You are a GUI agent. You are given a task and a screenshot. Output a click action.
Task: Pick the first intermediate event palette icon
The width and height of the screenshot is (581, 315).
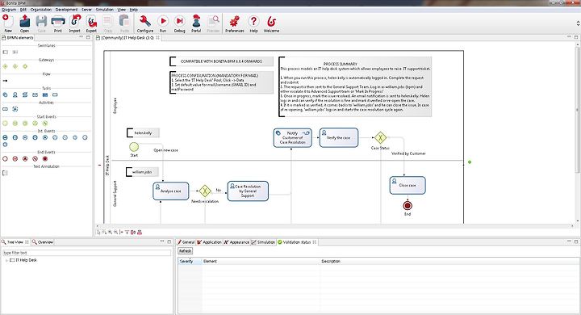point(5,137)
